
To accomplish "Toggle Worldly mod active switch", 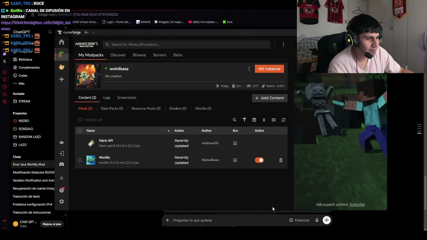I will (x=259, y=160).
